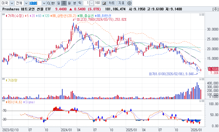Screen dimensions: 219x132
Task: Maximize the RSI indicator panel
Action: coord(200,101)
